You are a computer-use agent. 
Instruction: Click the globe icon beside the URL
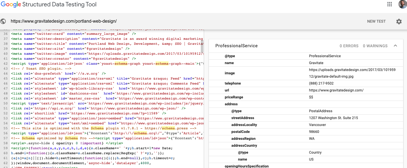pyautogui.click(x=3, y=21)
